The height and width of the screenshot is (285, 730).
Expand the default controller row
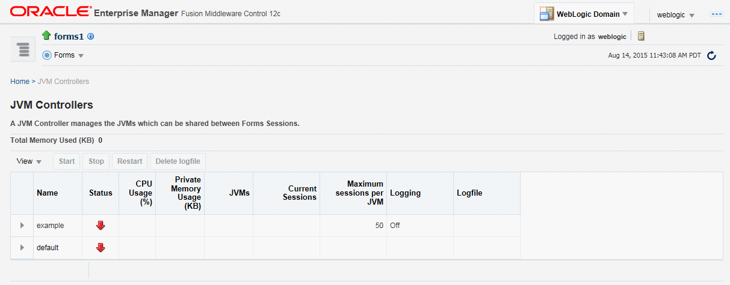click(22, 247)
